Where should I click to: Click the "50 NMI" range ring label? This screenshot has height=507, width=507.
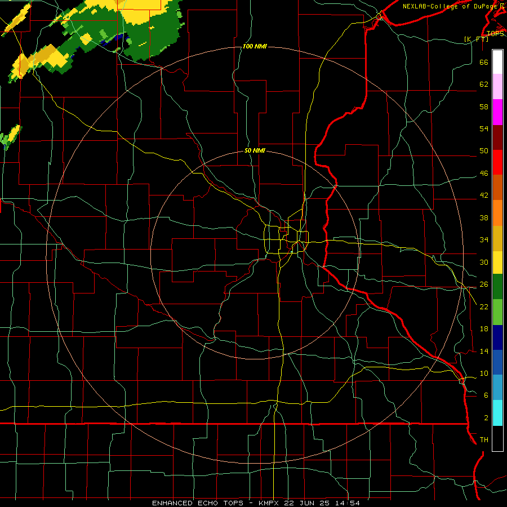[x=255, y=150]
